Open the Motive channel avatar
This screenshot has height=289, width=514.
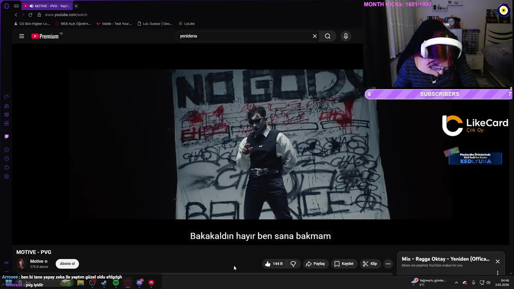21,264
